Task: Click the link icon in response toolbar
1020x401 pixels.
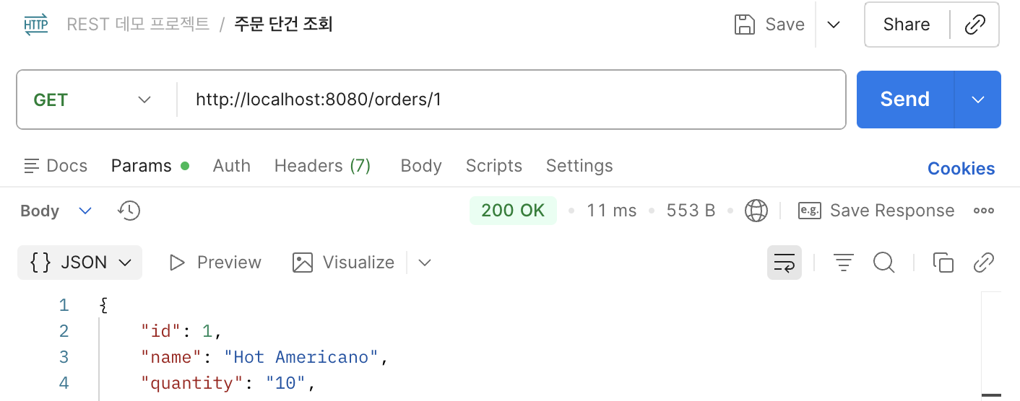Action: tap(984, 263)
